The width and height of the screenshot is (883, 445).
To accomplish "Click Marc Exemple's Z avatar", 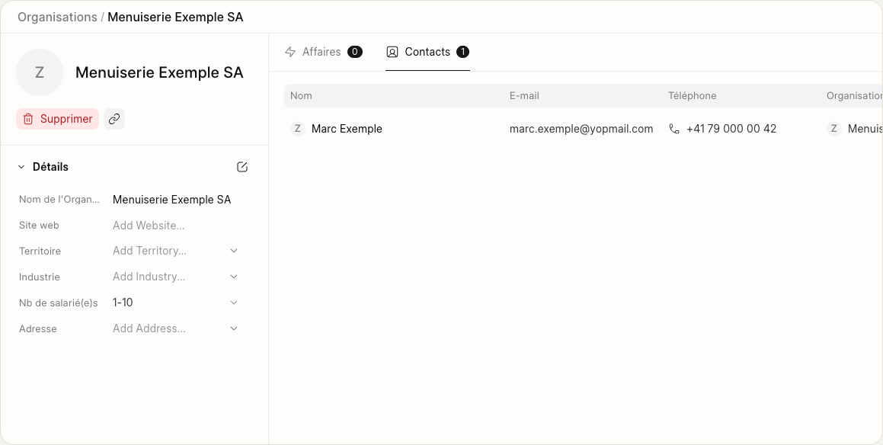I will coord(297,129).
